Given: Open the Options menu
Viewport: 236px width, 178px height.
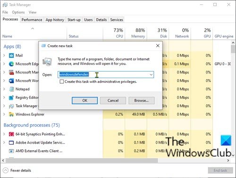Looking at the screenshot, I should point(18,12).
